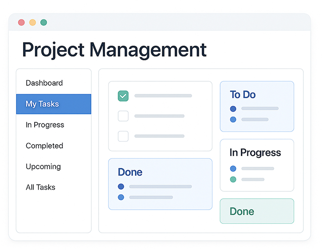322x250 pixels.
Task: Click the yellow window control dot
Action: [x=32, y=22]
